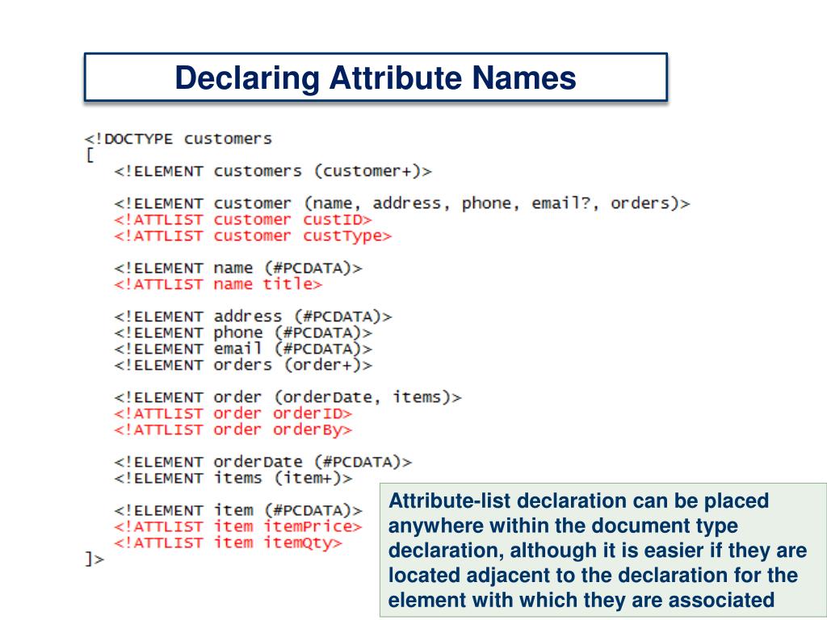827x620 pixels.
Task: Click the closing ']>' bracket line
Action: [94, 559]
